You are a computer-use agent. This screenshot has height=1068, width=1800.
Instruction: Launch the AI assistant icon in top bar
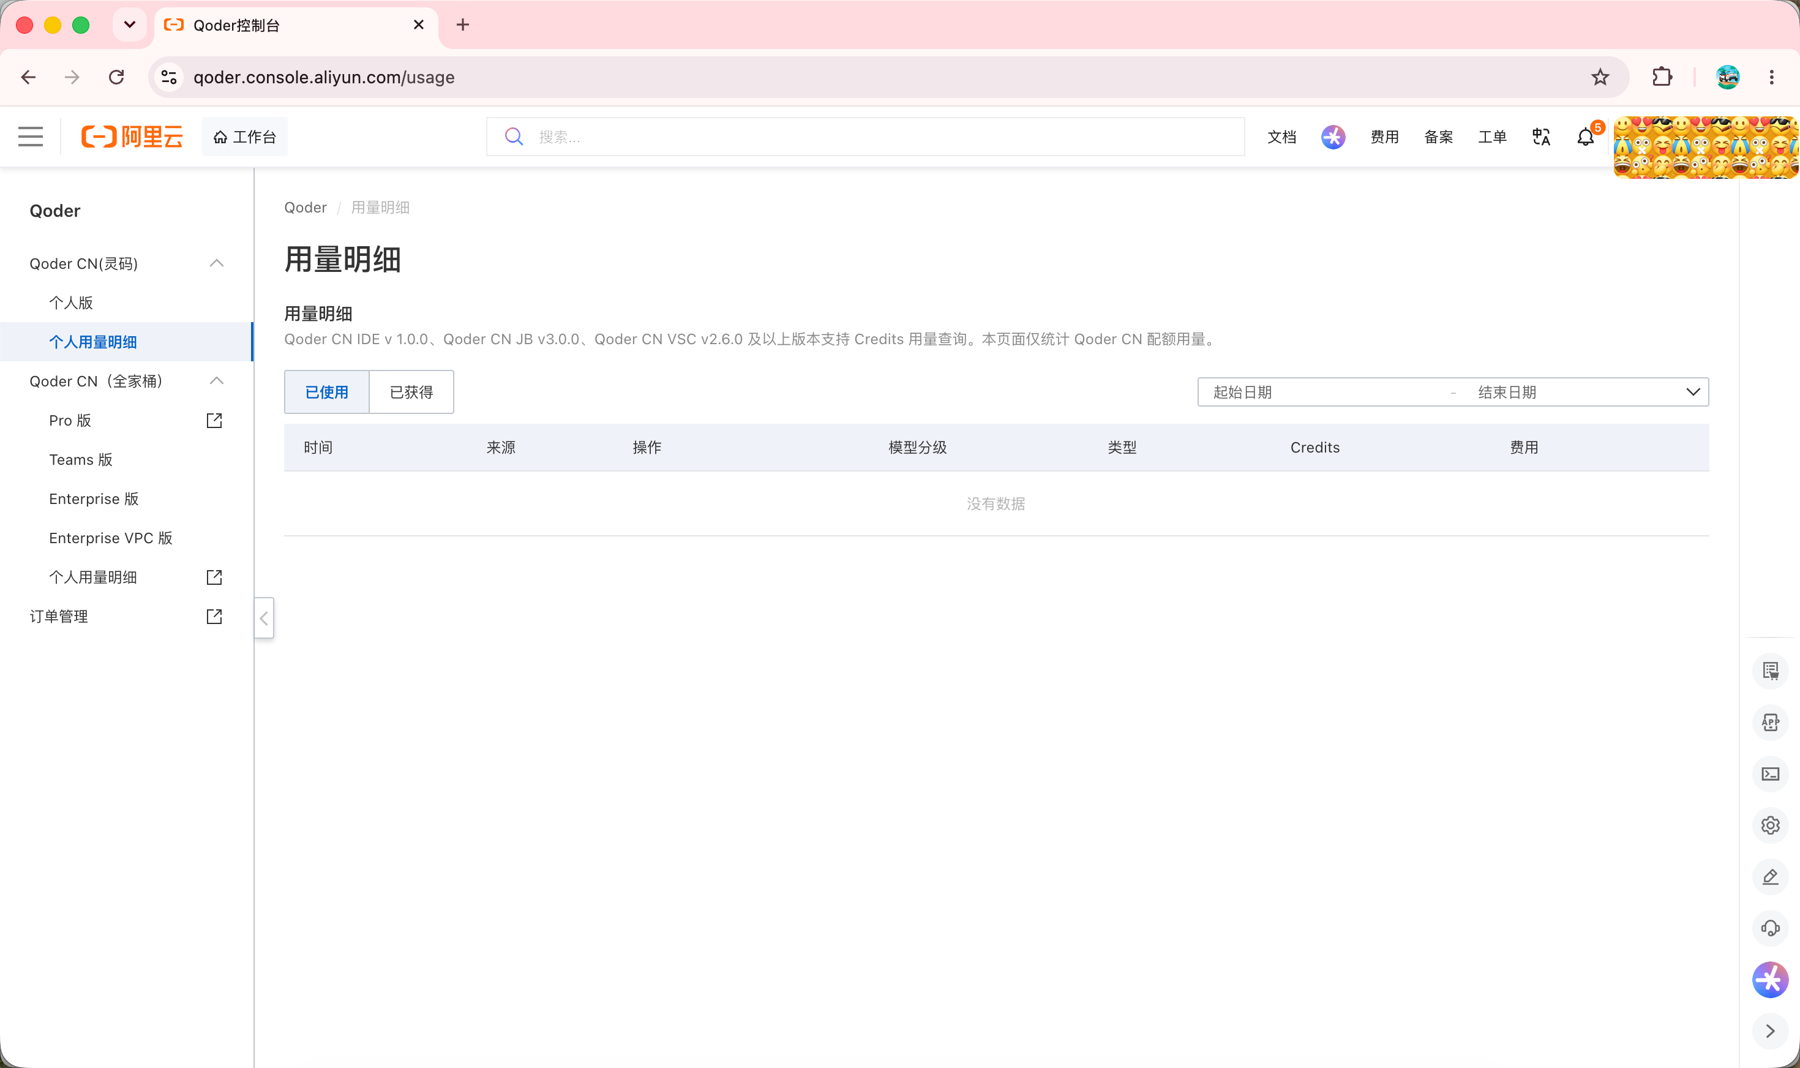pyautogui.click(x=1332, y=137)
